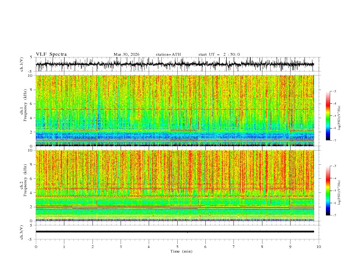Click the "-7" tick on ch.1 colorbar
Screen dimensions: 359x277
335,140
